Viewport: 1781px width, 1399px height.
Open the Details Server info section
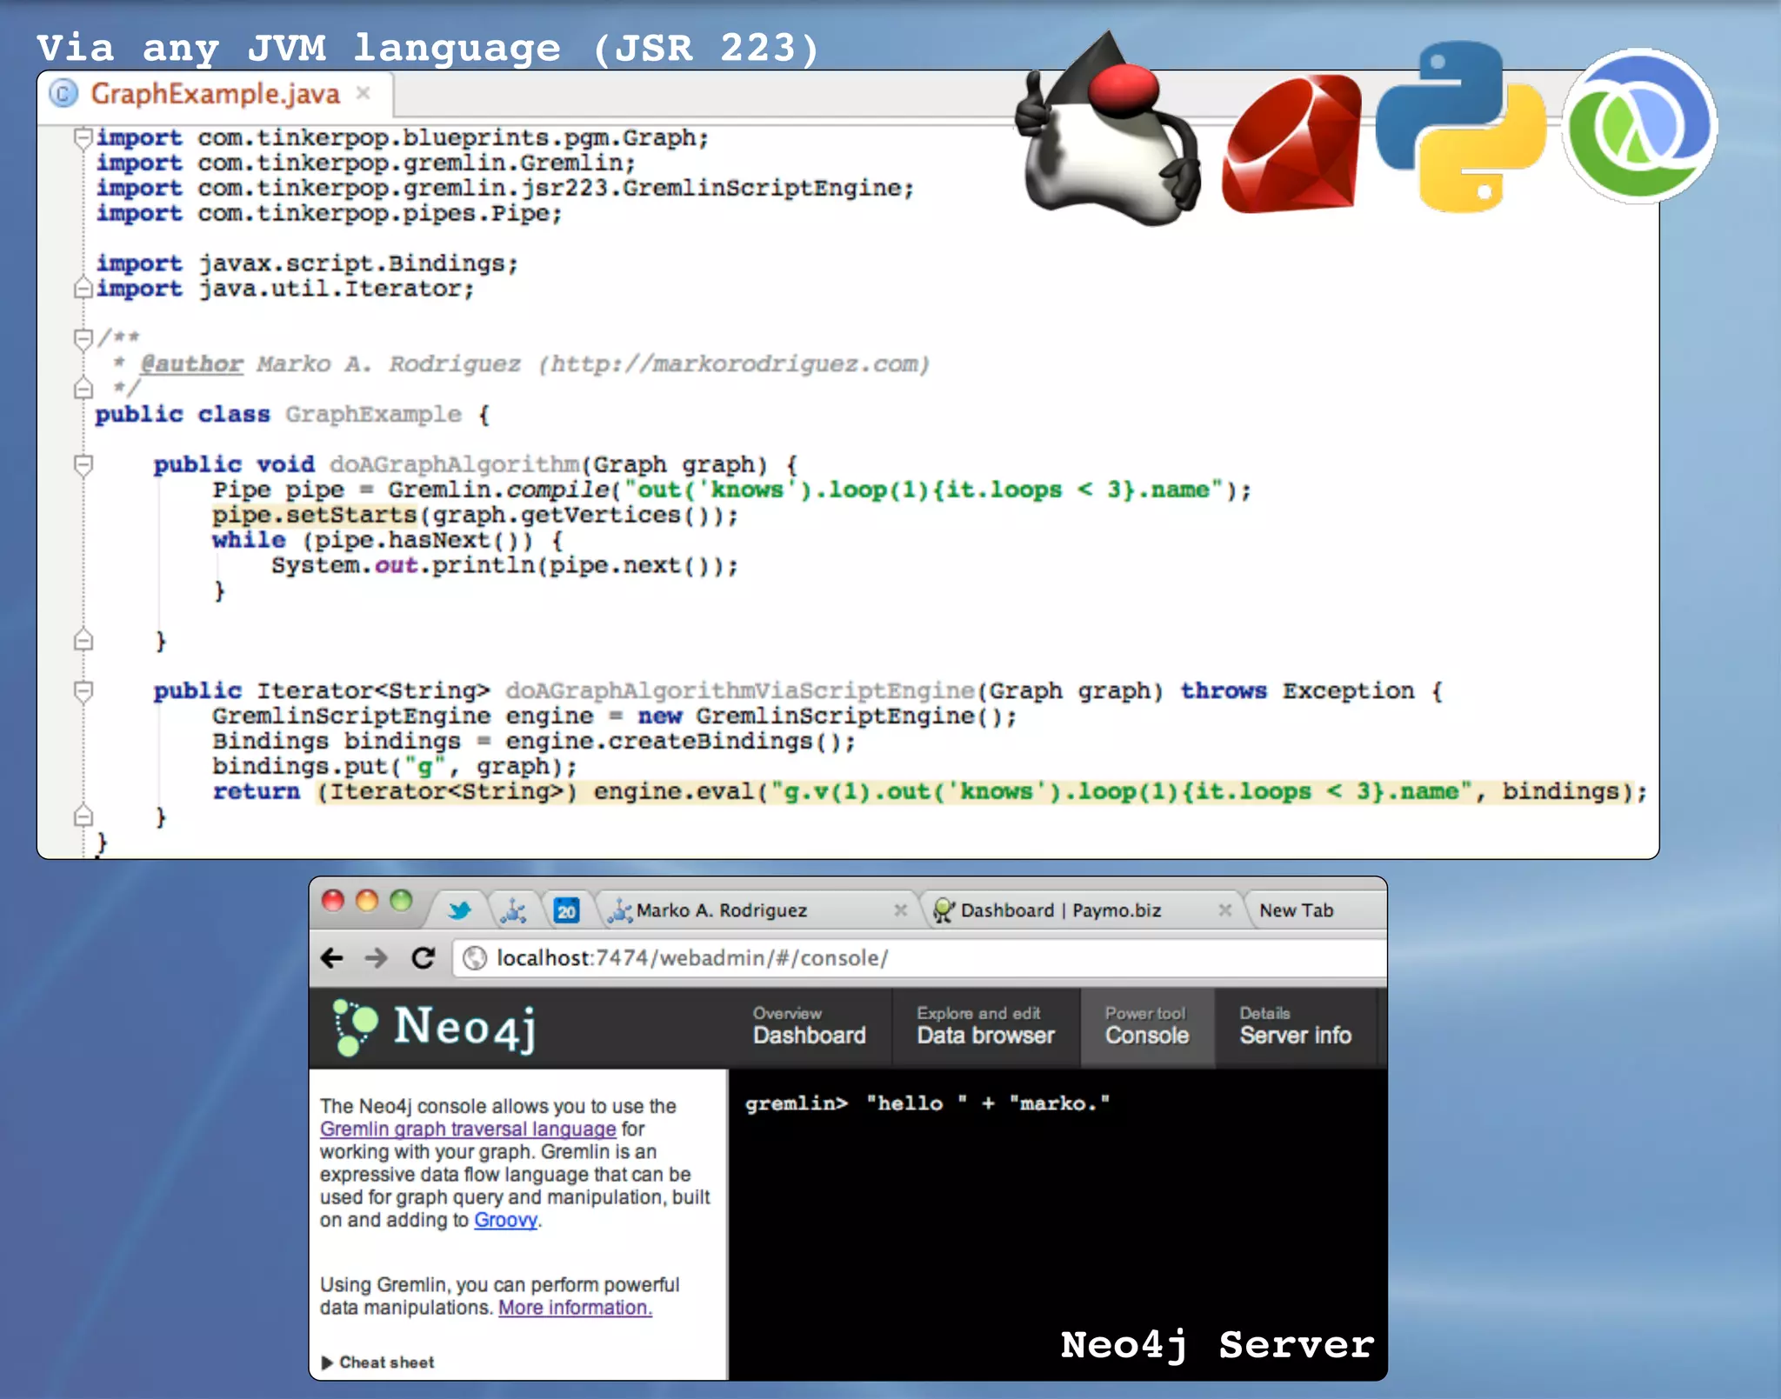(1296, 1027)
